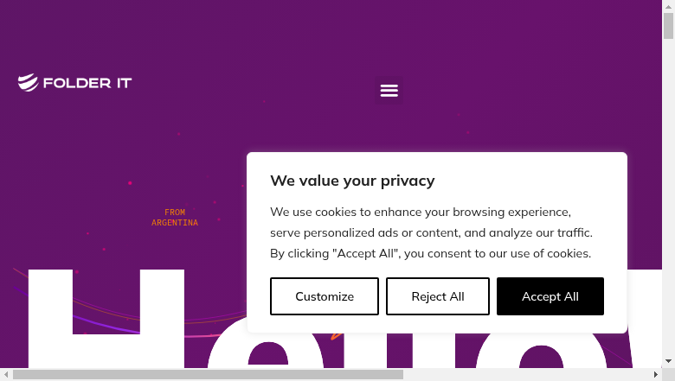
Task: Open cookie preferences with Customize
Action: pyautogui.click(x=325, y=296)
